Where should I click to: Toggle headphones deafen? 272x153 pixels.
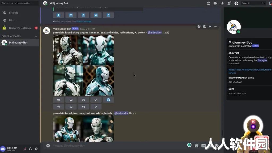click(31, 149)
